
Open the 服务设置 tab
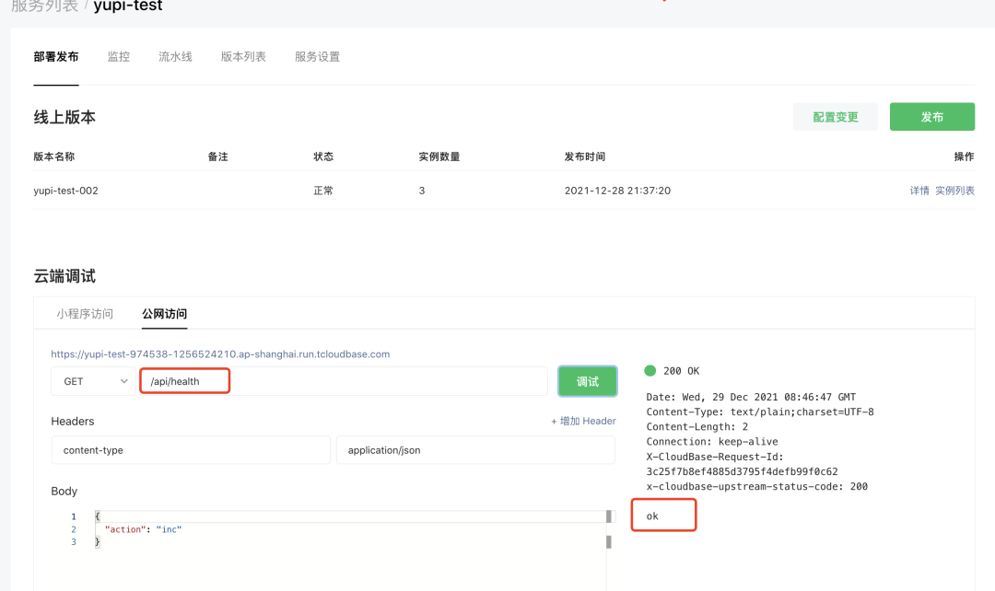tap(317, 57)
